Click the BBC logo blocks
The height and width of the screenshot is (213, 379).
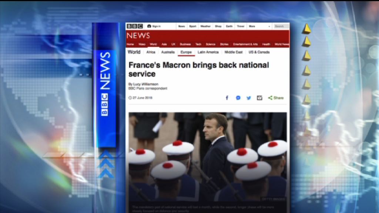click(x=135, y=26)
